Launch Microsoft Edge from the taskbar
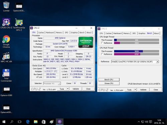167x125 pixels. [28, 122]
